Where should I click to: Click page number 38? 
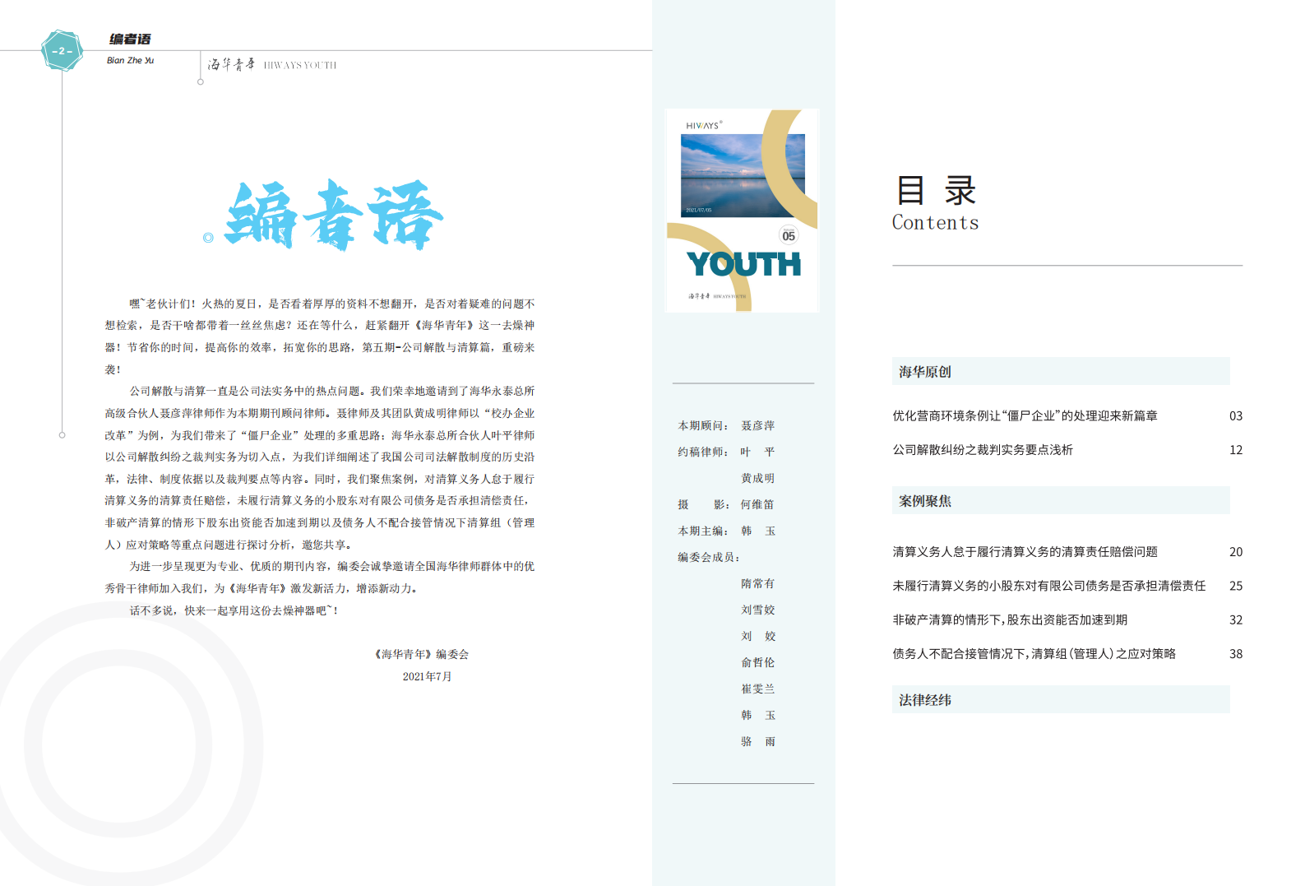pos(1236,654)
